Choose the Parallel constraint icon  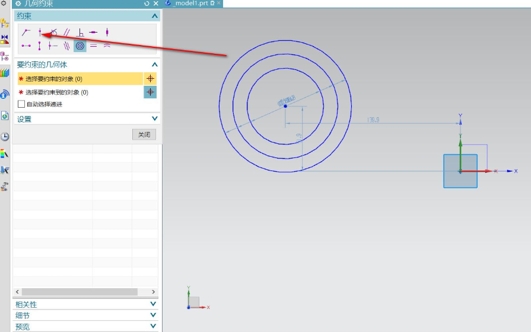tap(66, 33)
